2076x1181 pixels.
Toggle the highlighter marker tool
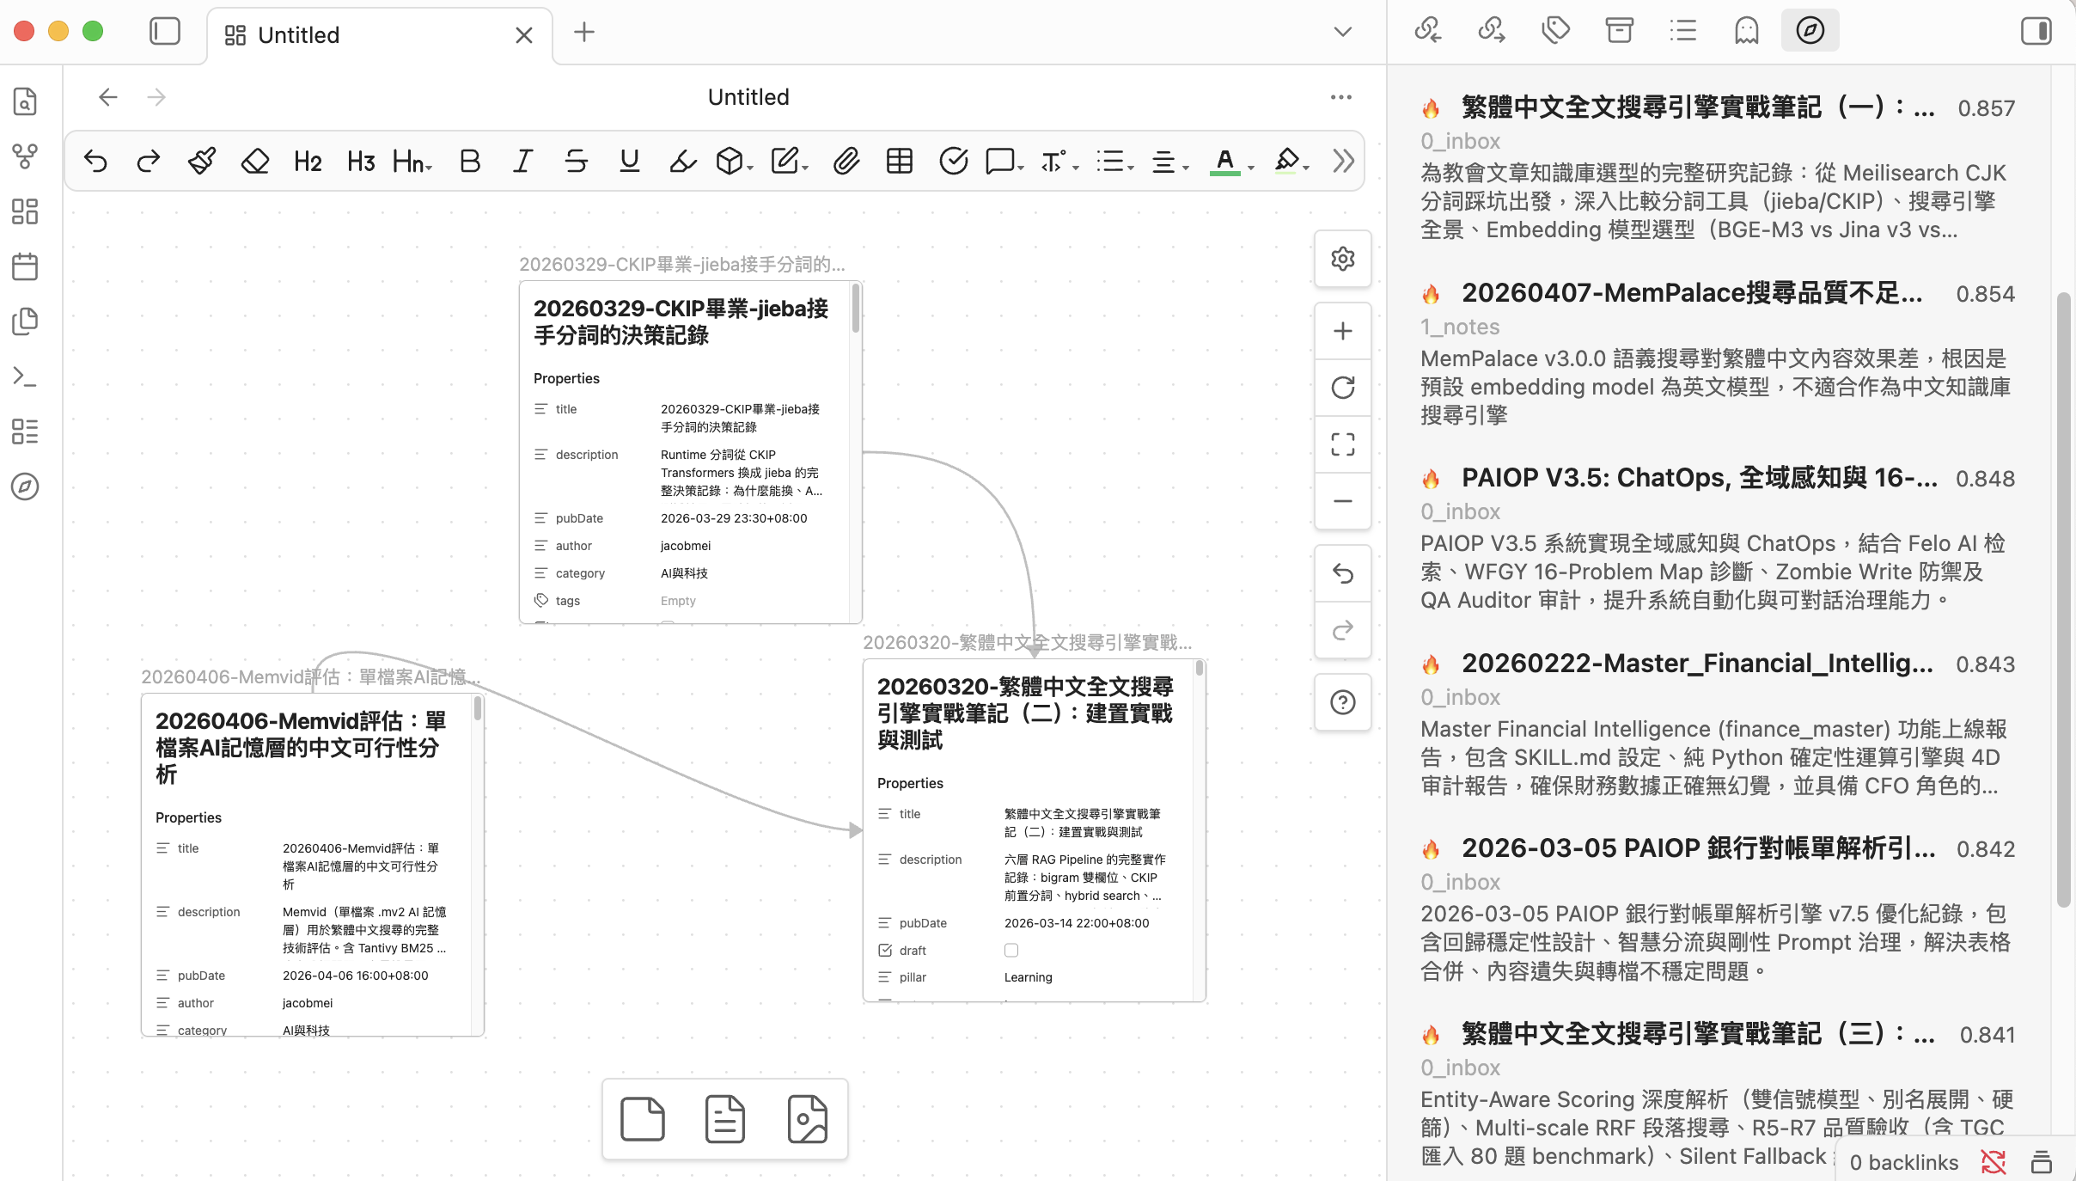[683, 161]
